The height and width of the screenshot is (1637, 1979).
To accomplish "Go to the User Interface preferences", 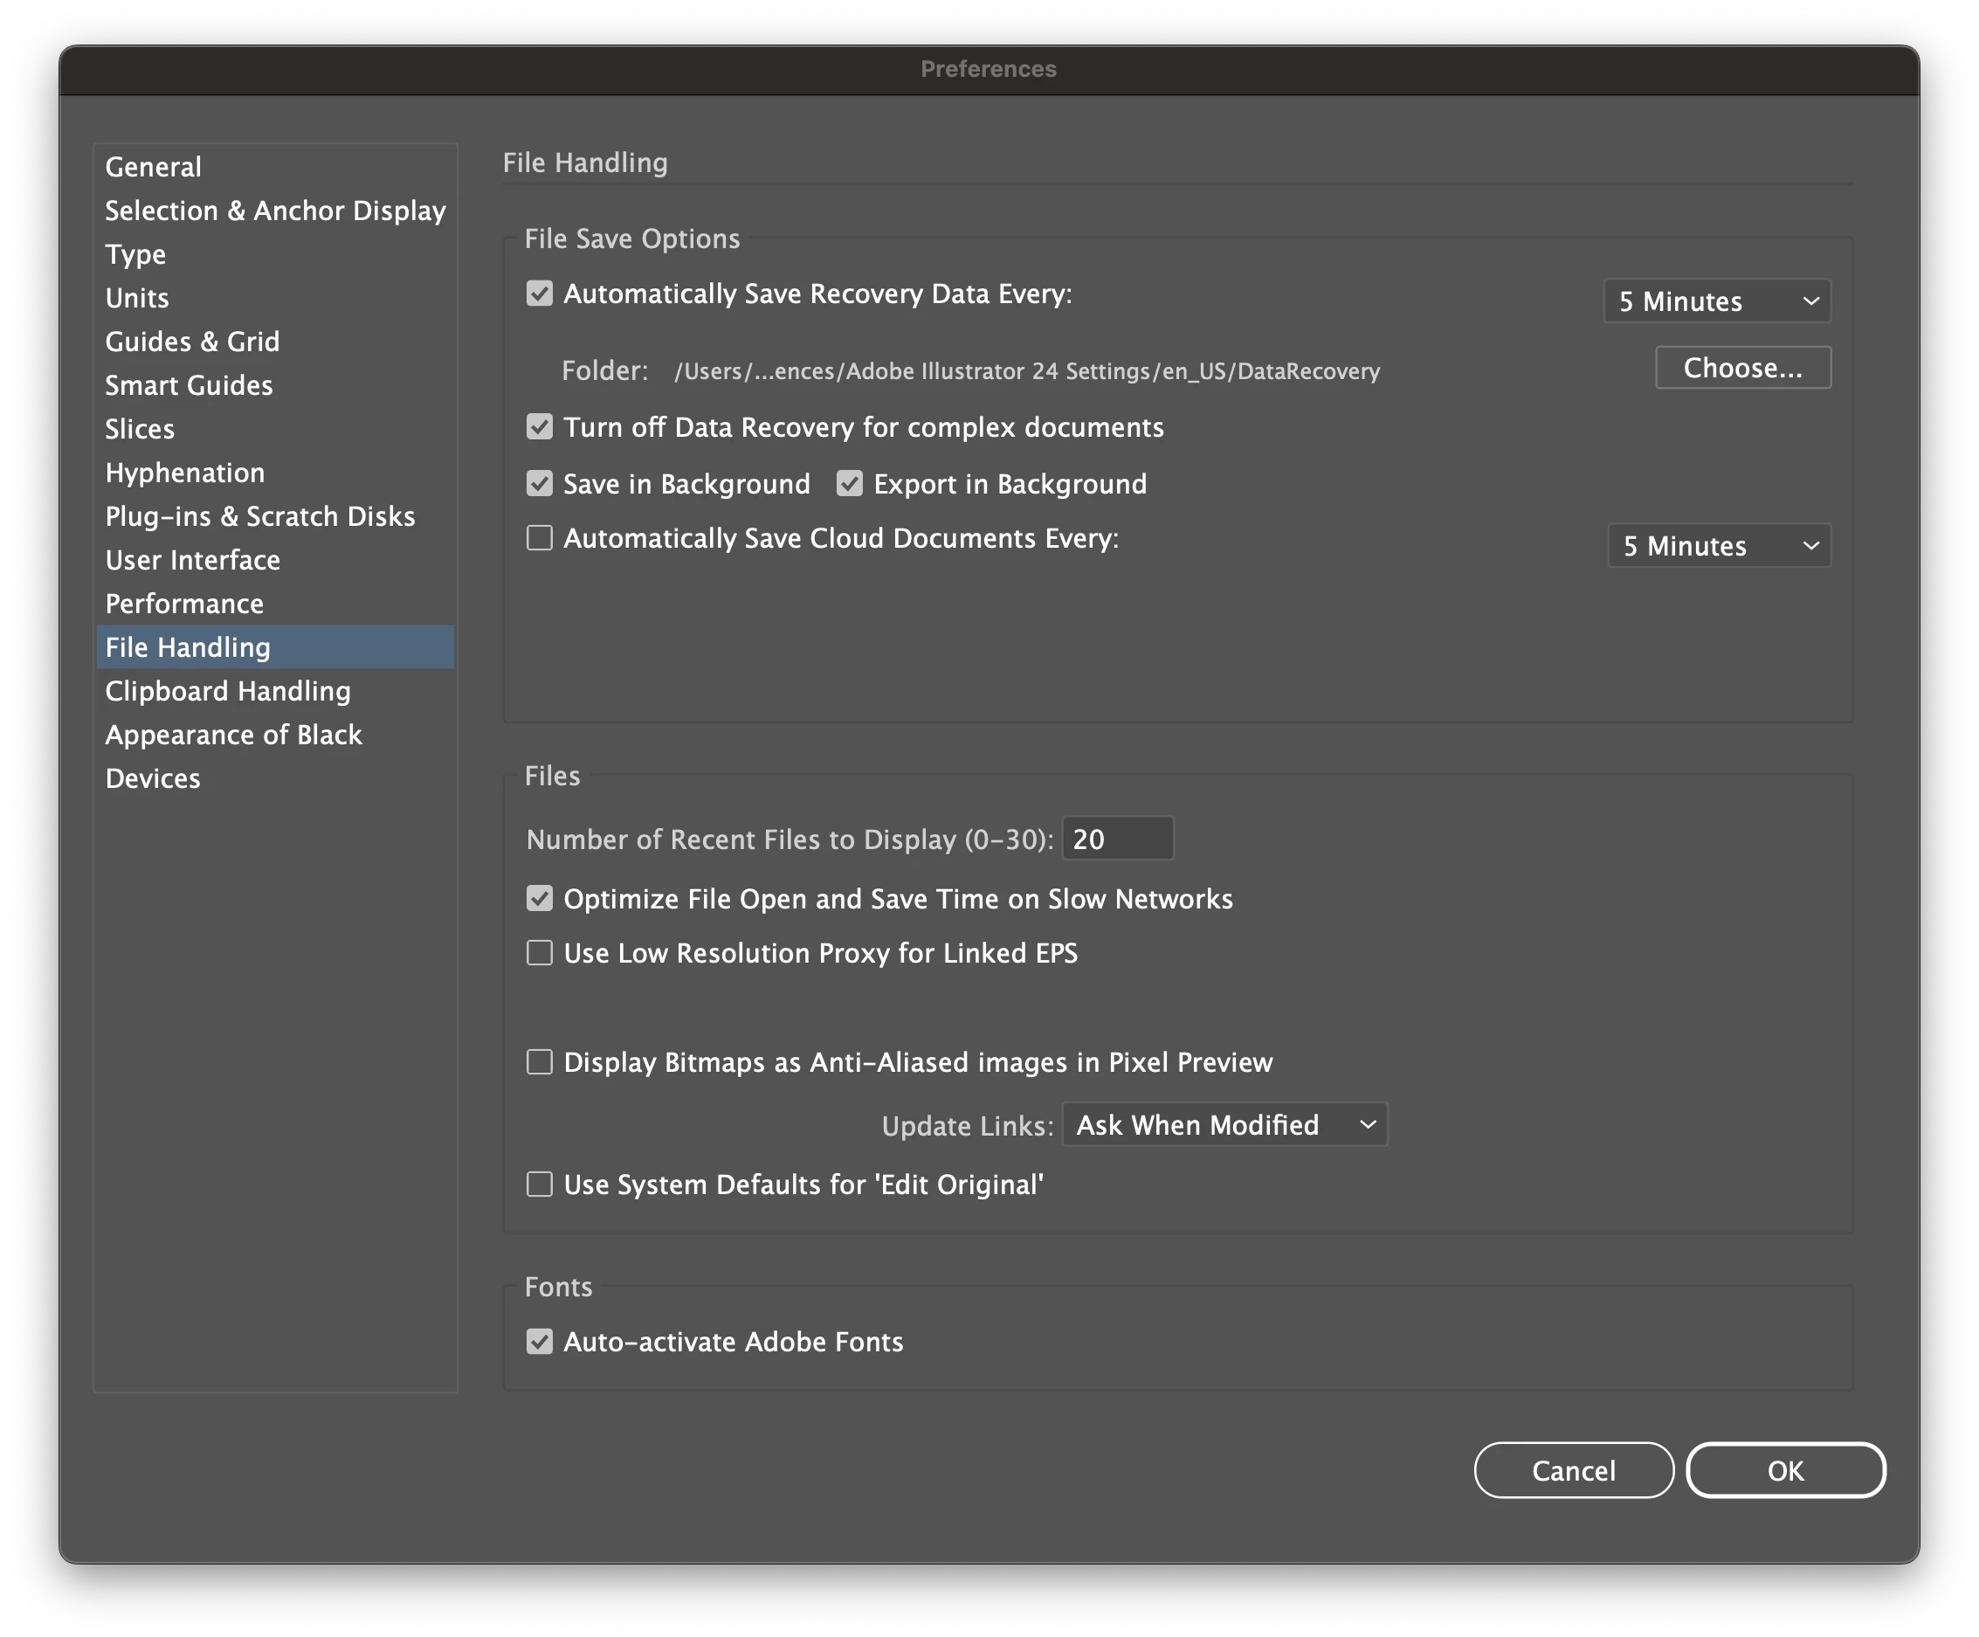I will tap(193, 560).
